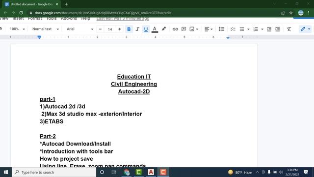
Task: Open new browser tab plus button
Action: pyautogui.click(x=66, y=4)
